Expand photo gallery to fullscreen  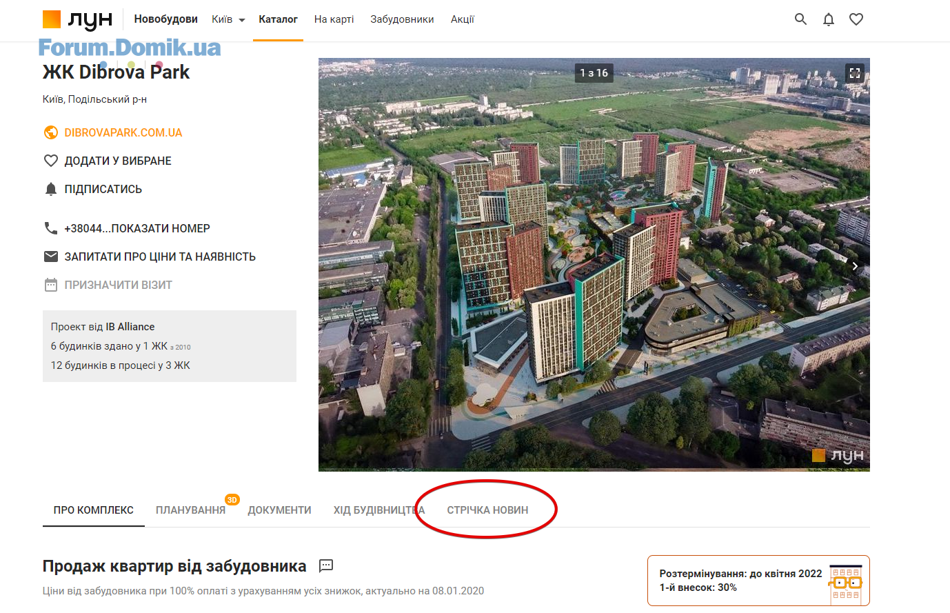(855, 73)
